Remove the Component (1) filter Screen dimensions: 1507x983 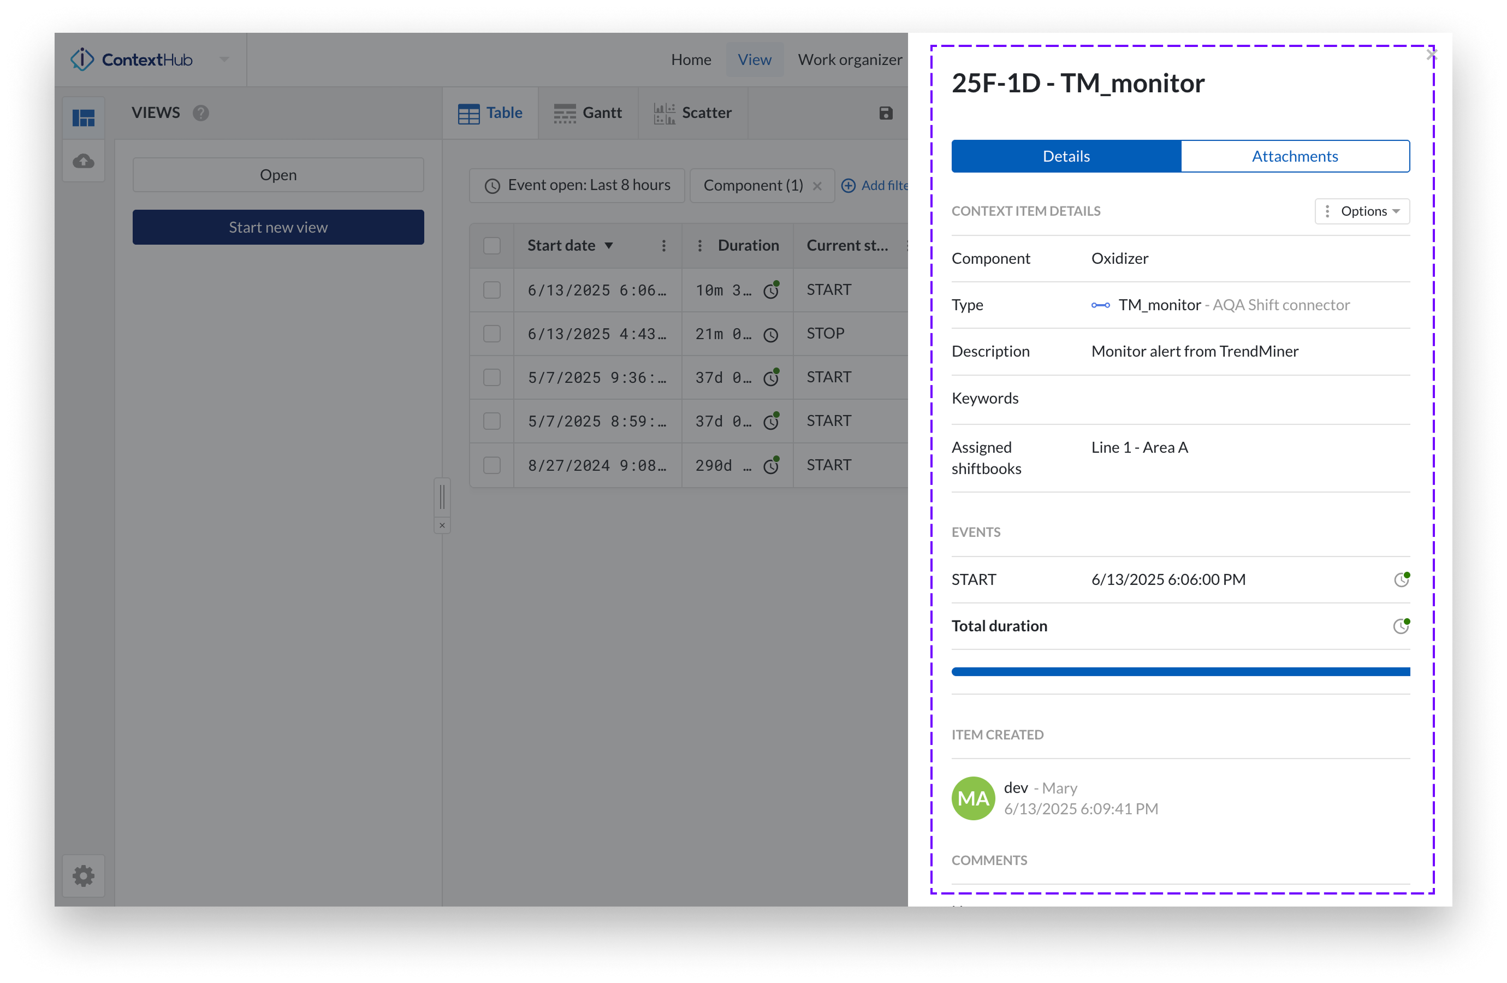point(817,186)
